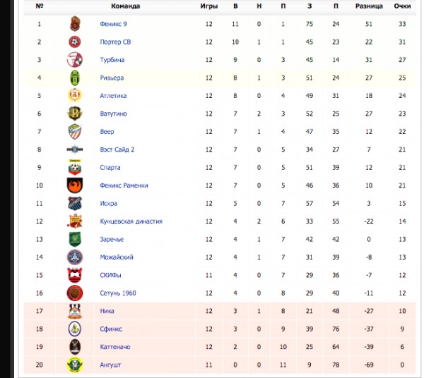This screenshot has height=378, width=424.
Task: Select the Ватутино team emblem
Action: point(74,114)
